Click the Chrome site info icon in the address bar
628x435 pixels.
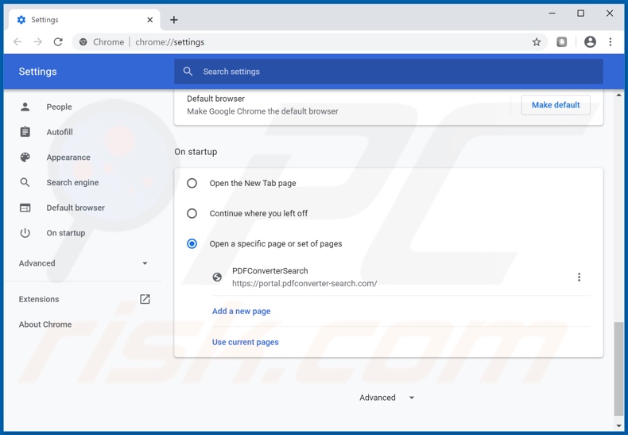pyautogui.click(x=83, y=41)
